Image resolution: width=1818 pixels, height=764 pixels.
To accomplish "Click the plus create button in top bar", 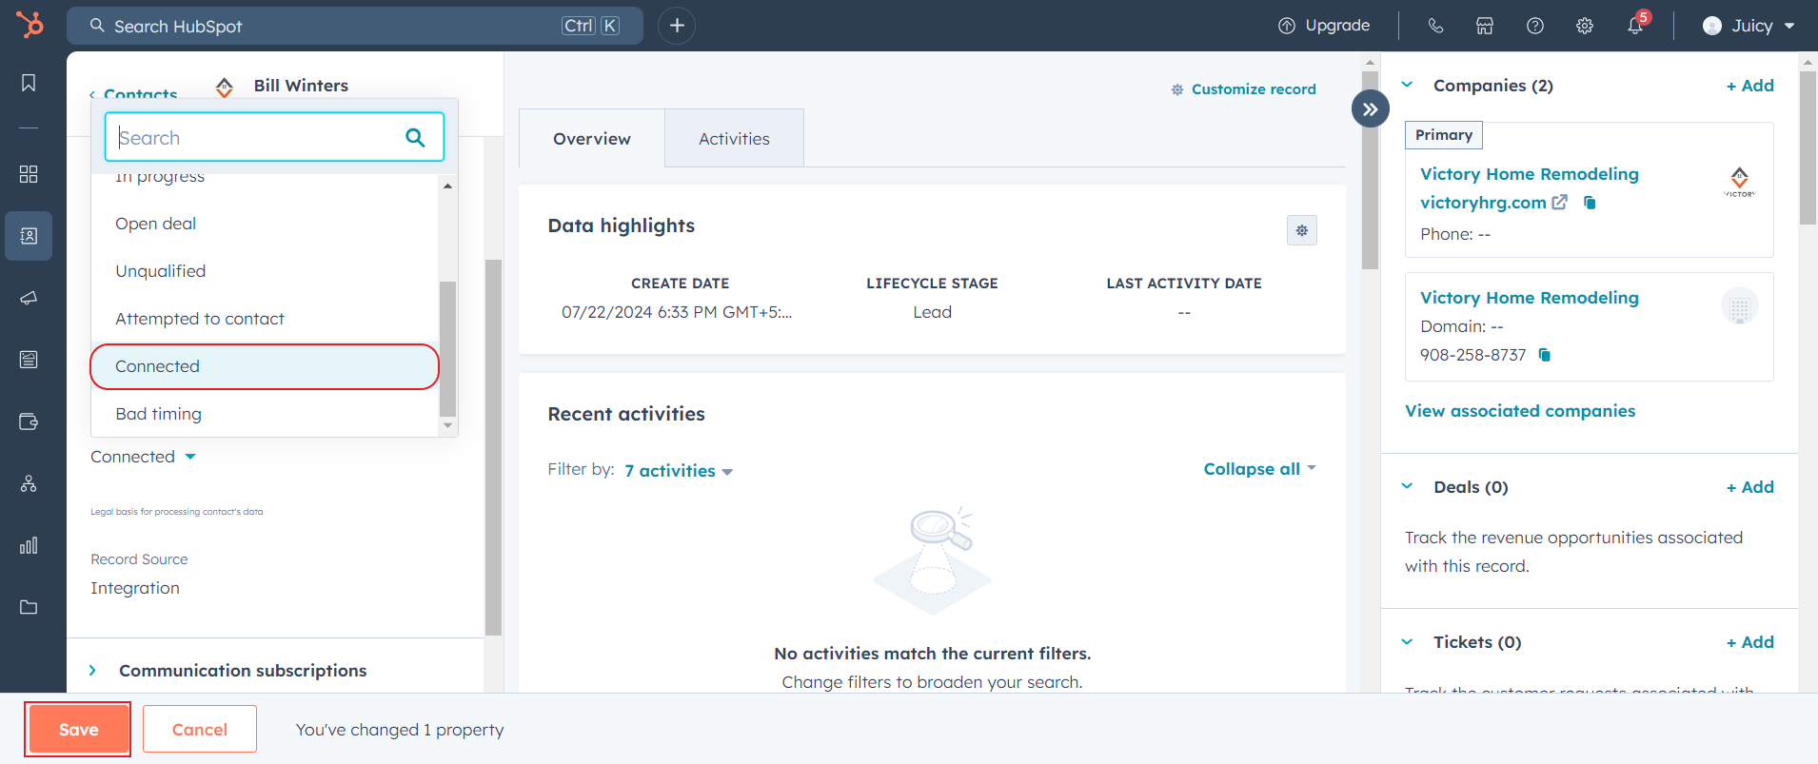I will pos(677,26).
